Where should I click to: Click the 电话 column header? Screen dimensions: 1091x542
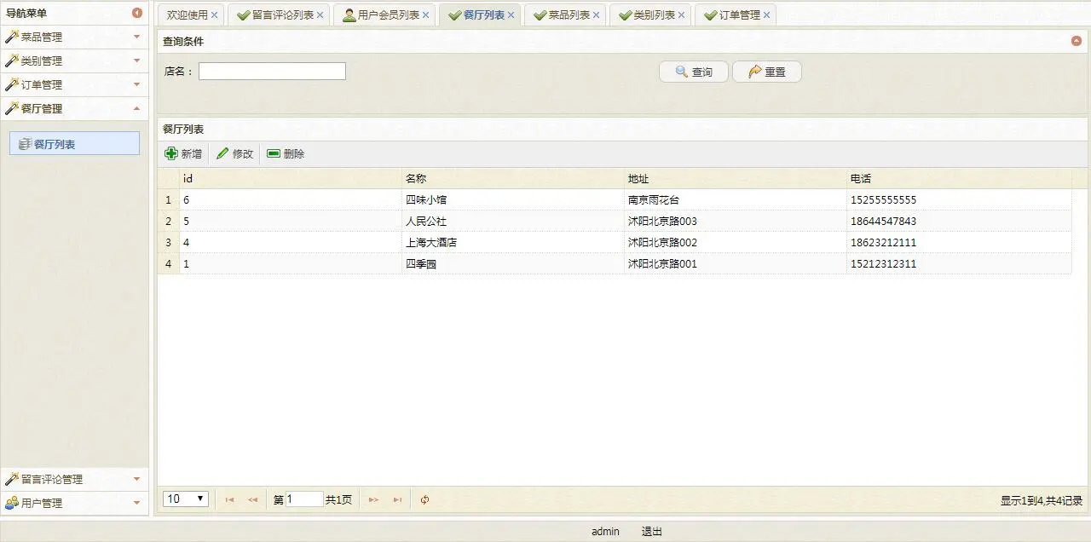(958, 179)
